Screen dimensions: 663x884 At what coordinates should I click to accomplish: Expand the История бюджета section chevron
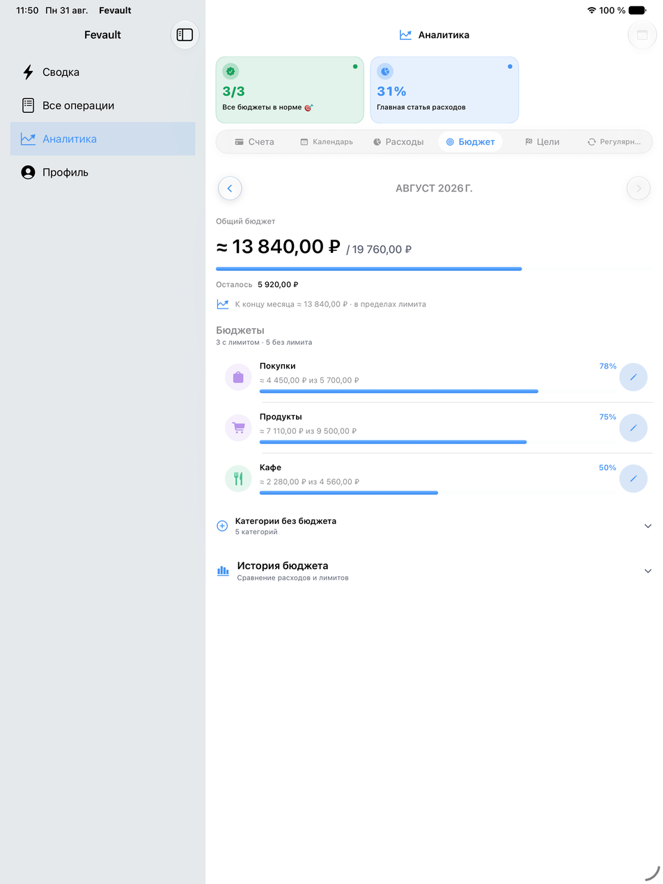[648, 571]
